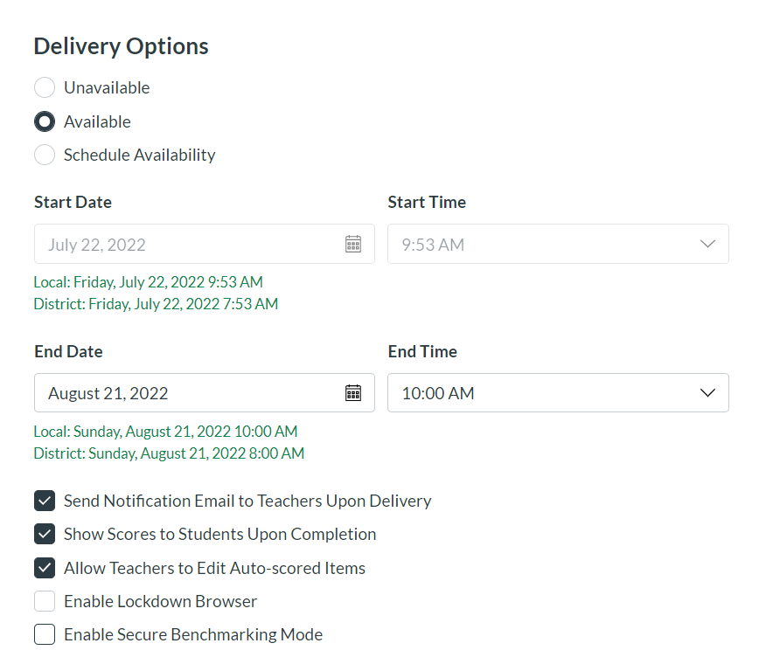Screen dimensions: 759x657
Task: Toggle Allow Teachers to Edit Auto-scored Items
Action: tap(45, 568)
